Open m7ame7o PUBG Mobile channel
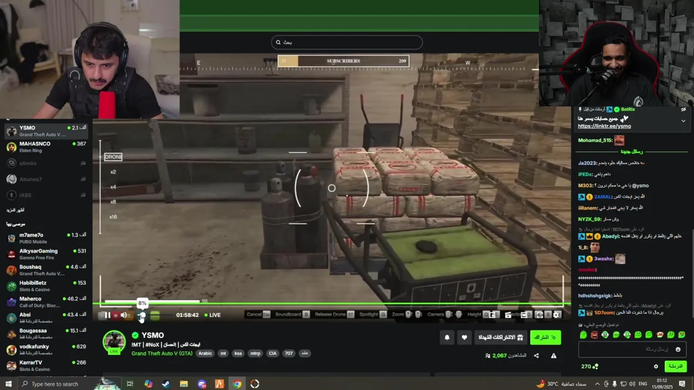Viewport: 694px width, 390px height. click(x=46, y=238)
